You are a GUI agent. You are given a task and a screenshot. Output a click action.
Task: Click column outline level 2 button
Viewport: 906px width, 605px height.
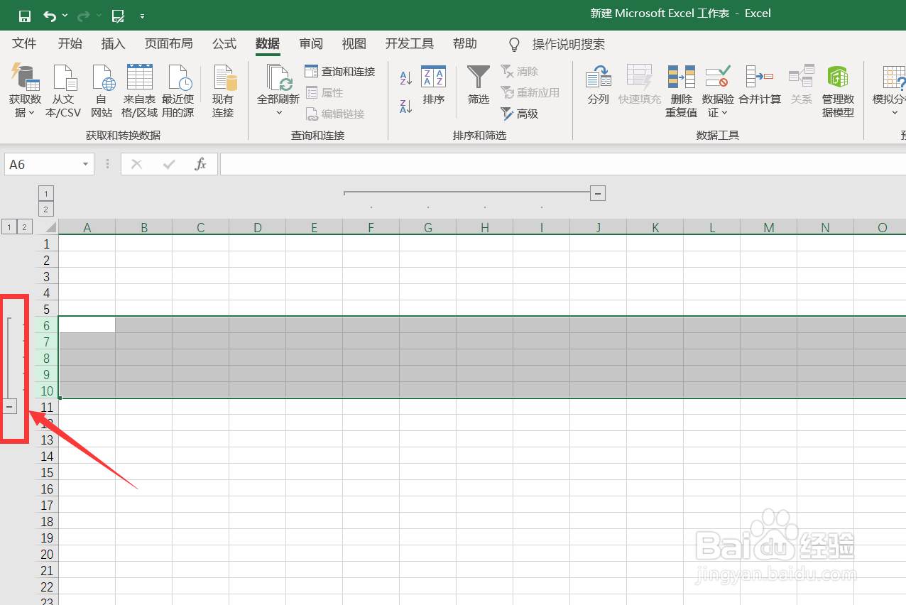(45, 209)
